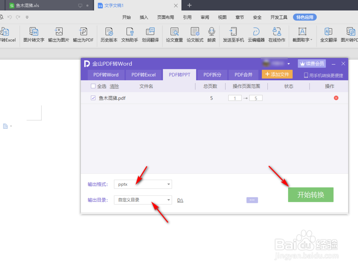Select the 特色应用 ribbon tab
The height and width of the screenshot is (268, 358).
pos(305,17)
